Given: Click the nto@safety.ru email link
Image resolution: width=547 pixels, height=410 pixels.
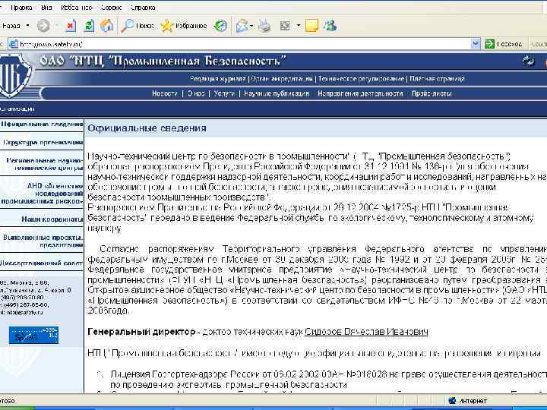Looking at the screenshot, I should tap(25, 312).
